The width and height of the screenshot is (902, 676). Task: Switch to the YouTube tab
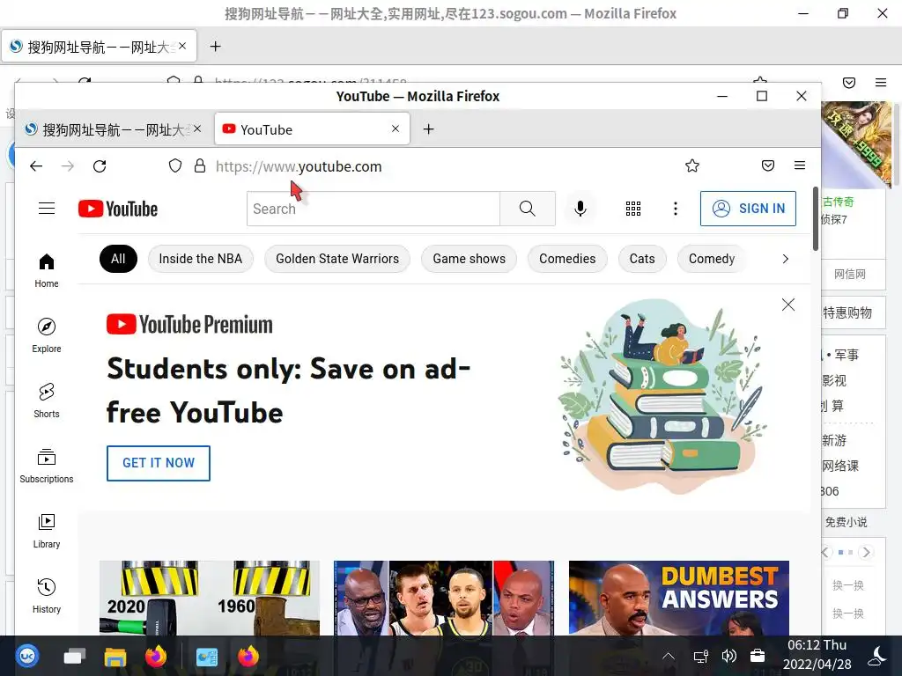(x=313, y=129)
